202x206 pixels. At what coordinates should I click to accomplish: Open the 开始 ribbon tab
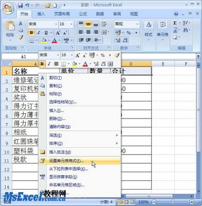pos(24,14)
